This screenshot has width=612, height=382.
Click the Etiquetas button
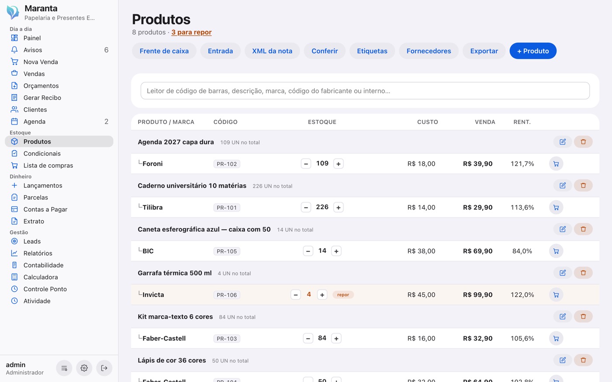click(372, 51)
